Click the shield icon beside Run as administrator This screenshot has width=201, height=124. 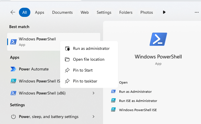tap(67, 48)
